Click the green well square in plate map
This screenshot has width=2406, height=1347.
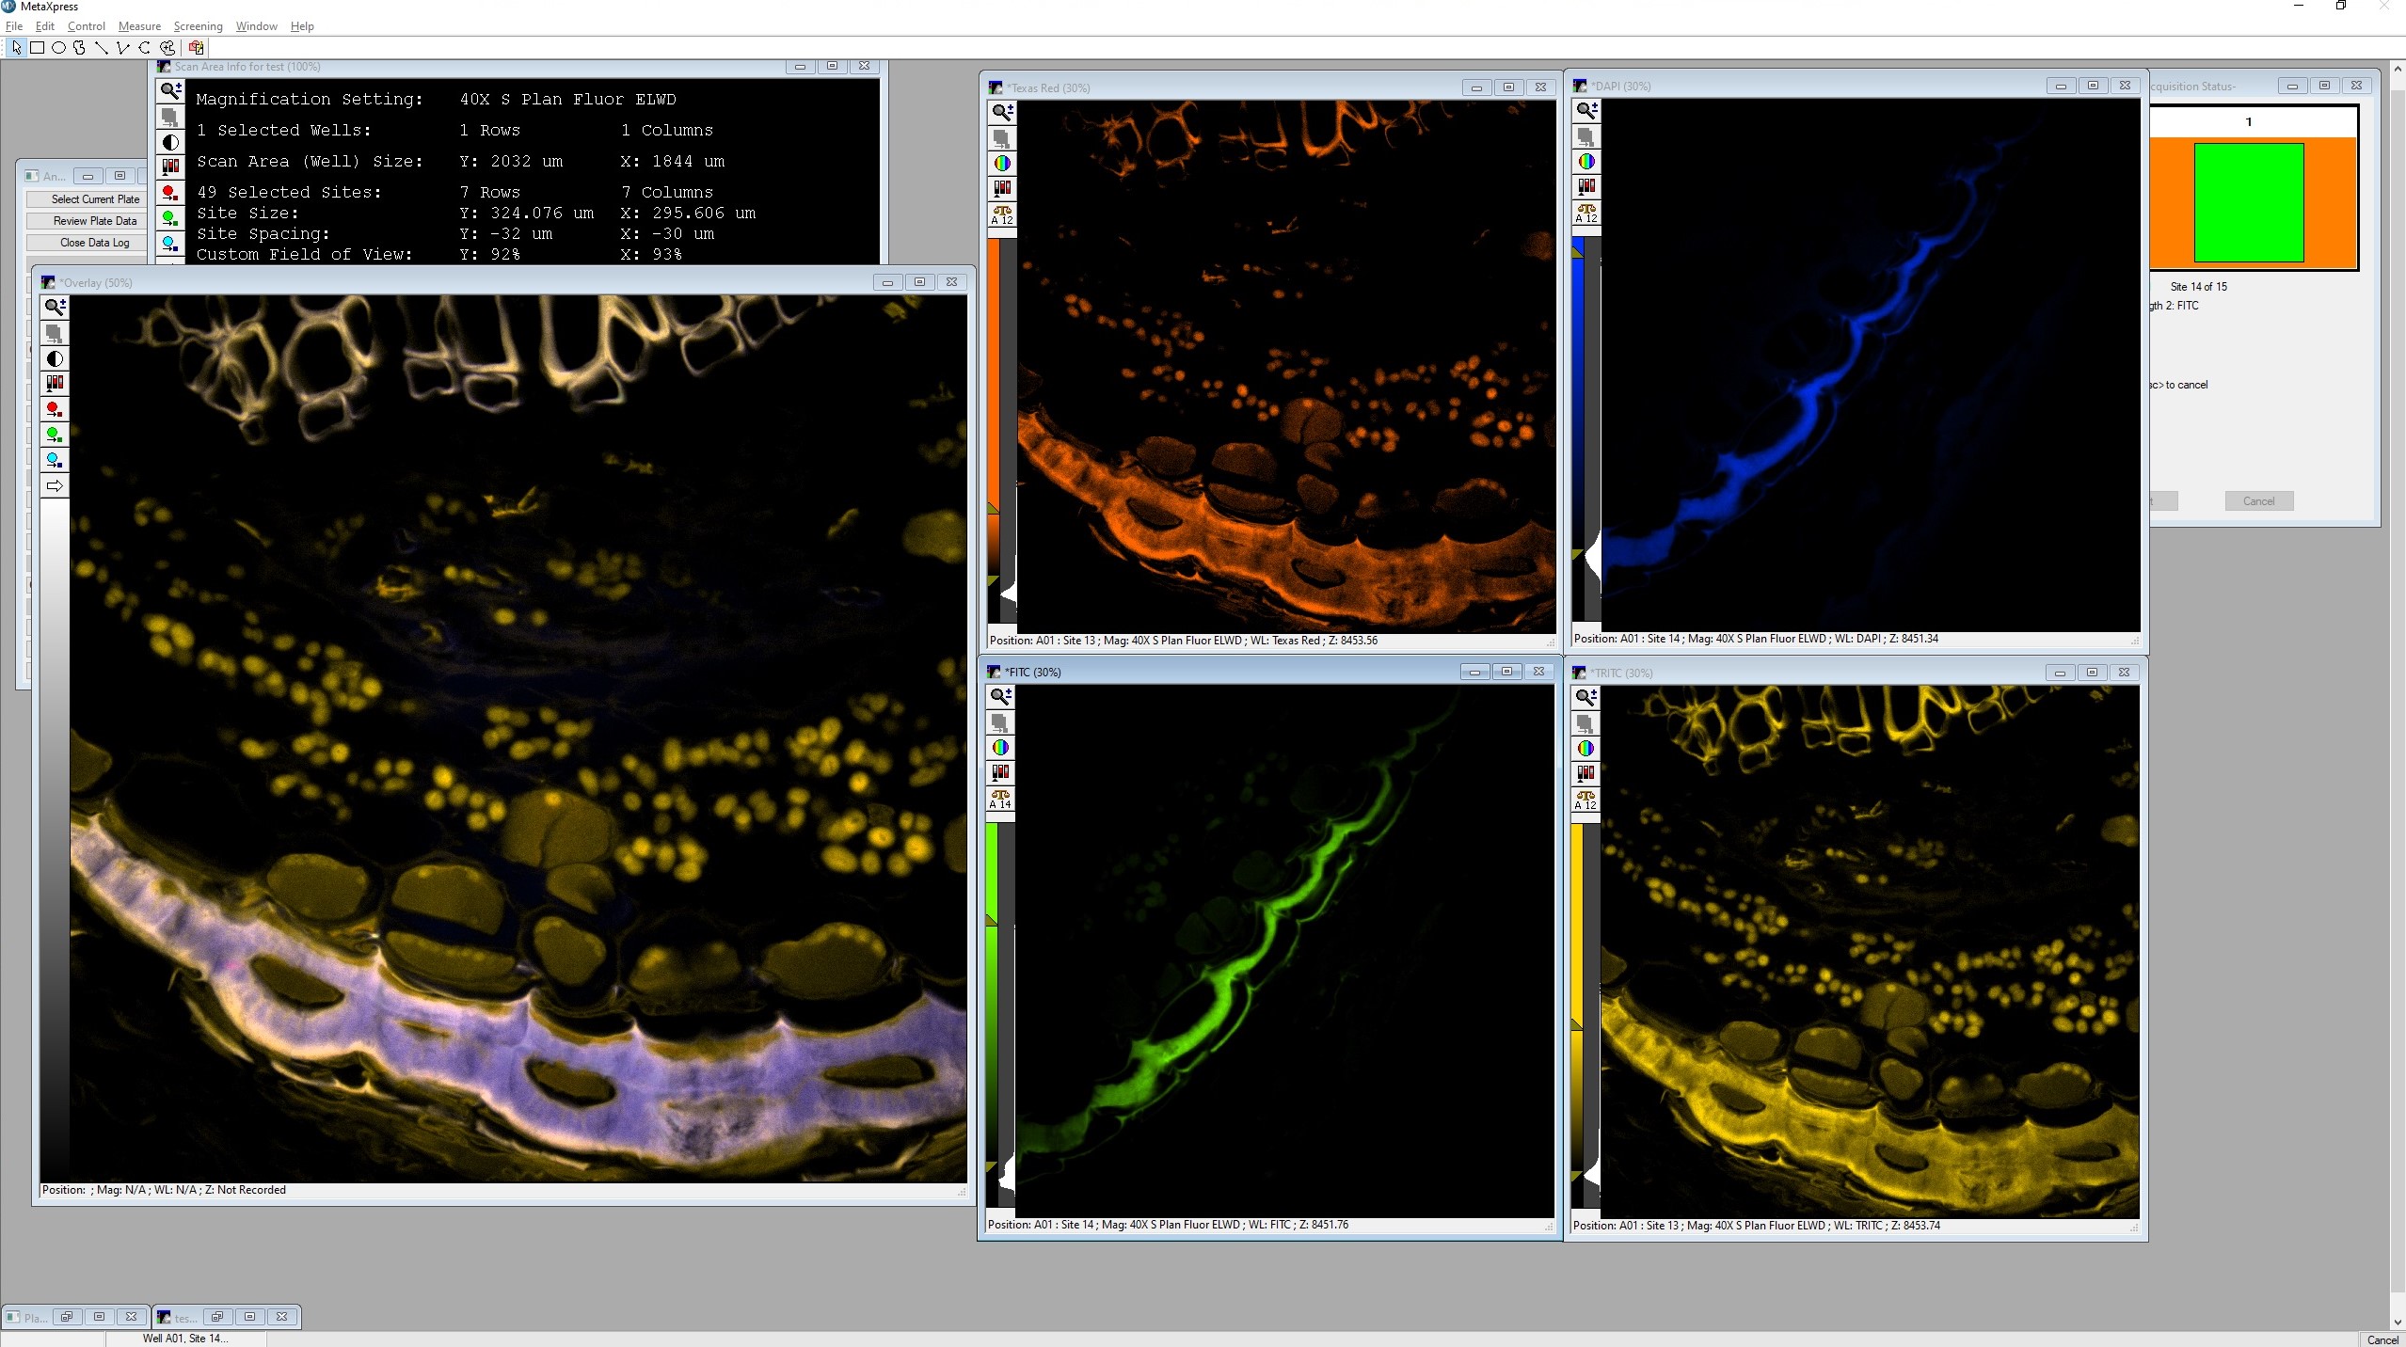[2248, 202]
